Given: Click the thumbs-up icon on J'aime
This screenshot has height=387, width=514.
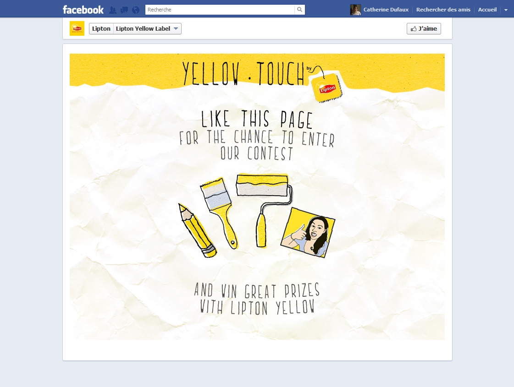Looking at the screenshot, I should coord(414,29).
